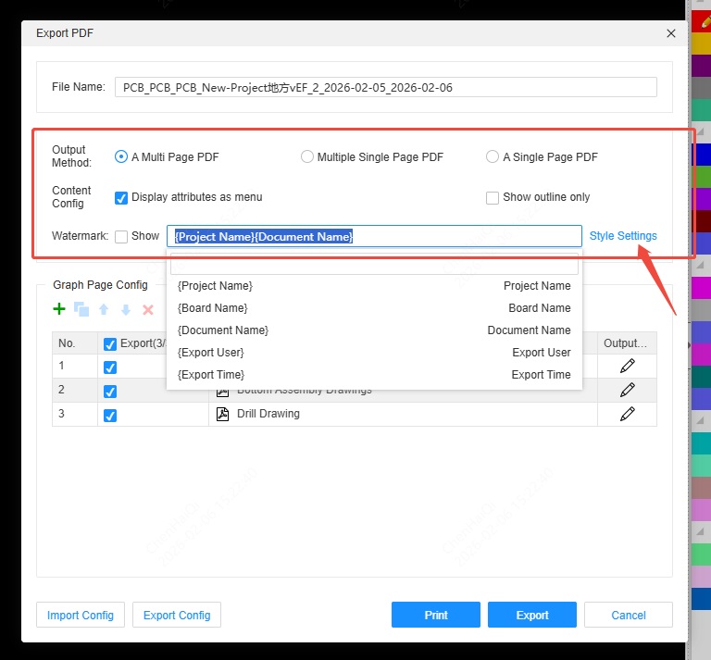The width and height of the screenshot is (711, 660).
Task: Open the Style Settings link
Action: click(623, 236)
